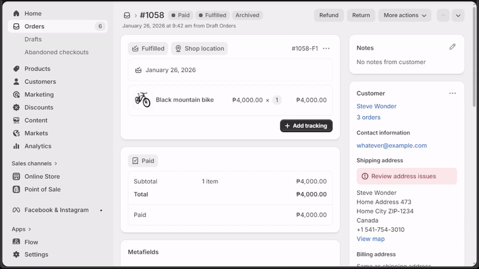Image resolution: width=479 pixels, height=269 pixels.
Task: Click the Fulfilled status badge in the card
Action: (148, 48)
